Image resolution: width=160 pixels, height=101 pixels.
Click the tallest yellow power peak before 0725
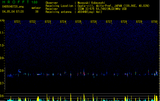71,97
